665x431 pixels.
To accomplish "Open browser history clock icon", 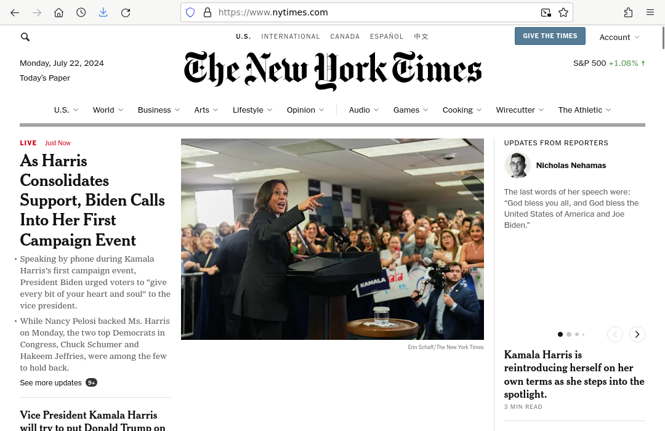I will pyautogui.click(x=81, y=13).
